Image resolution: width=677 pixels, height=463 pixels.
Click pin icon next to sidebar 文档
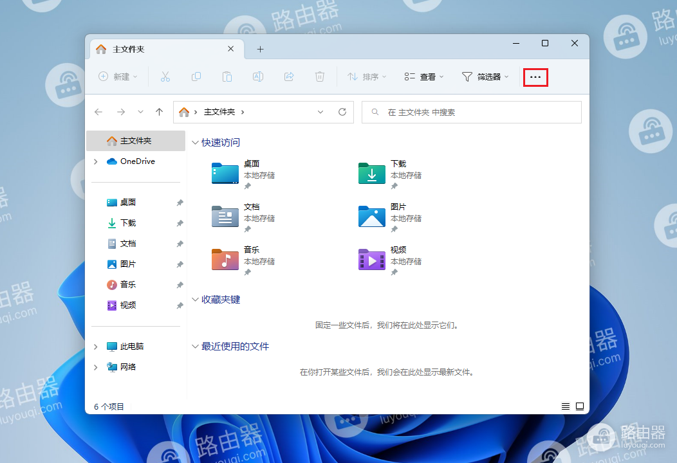180,244
